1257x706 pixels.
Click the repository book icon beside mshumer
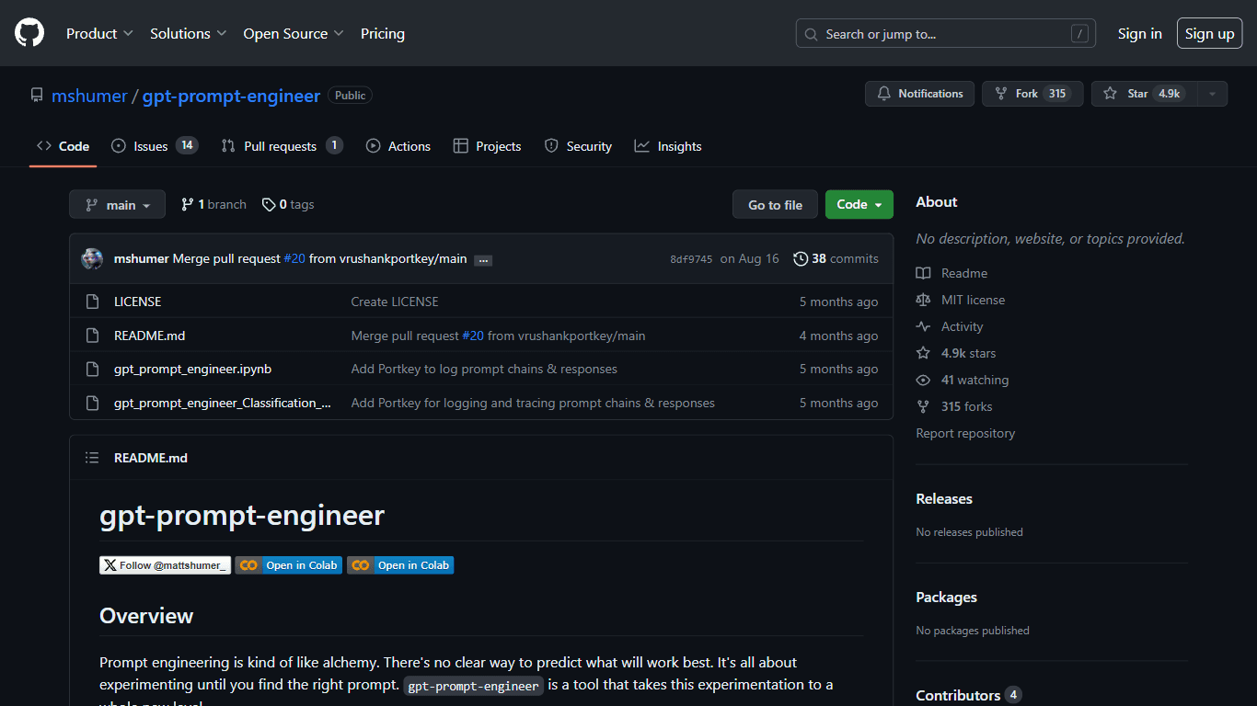[x=37, y=96]
